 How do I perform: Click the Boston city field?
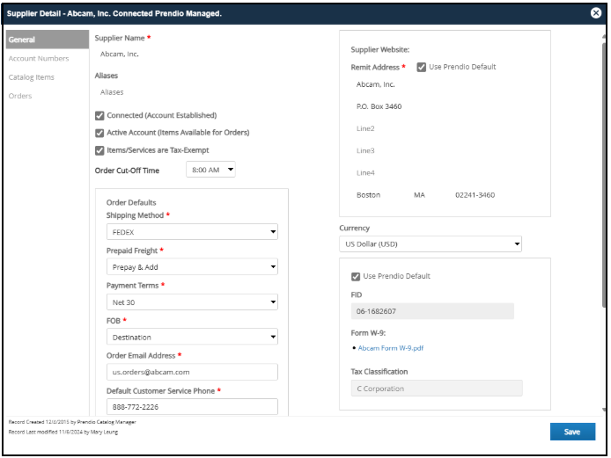(x=369, y=195)
